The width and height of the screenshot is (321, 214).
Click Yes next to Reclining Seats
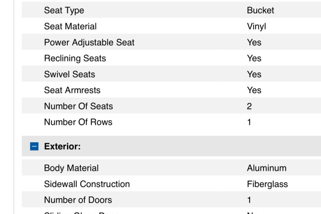(254, 58)
